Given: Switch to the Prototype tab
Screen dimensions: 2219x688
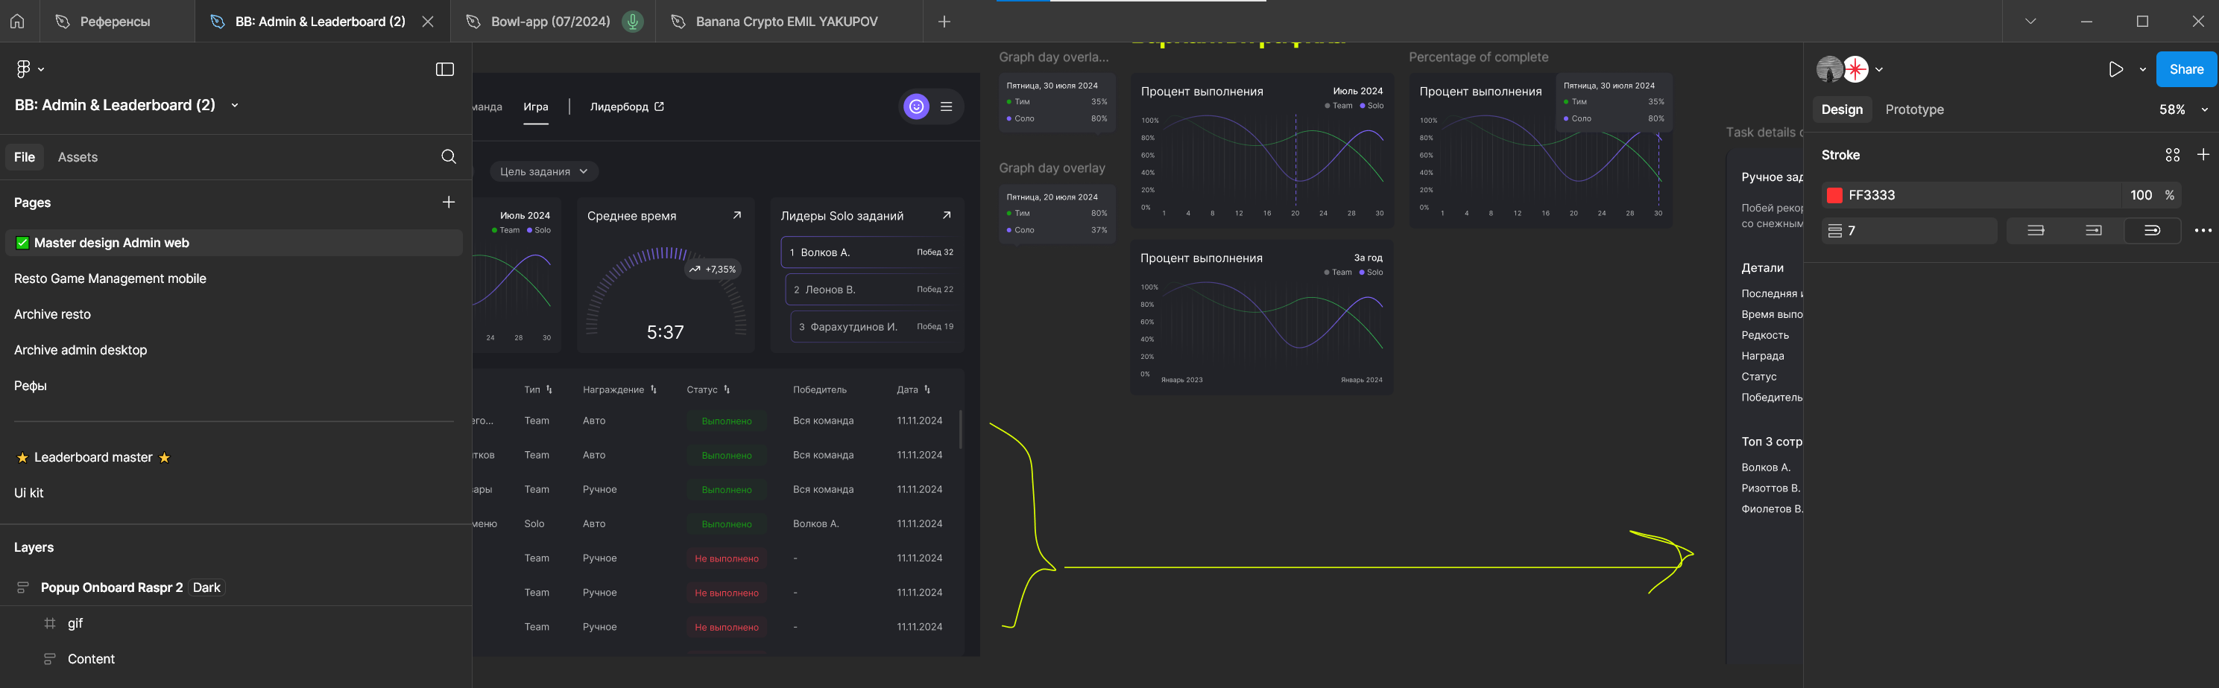Looking at the screenshot, I should [x=1914, y=109].
